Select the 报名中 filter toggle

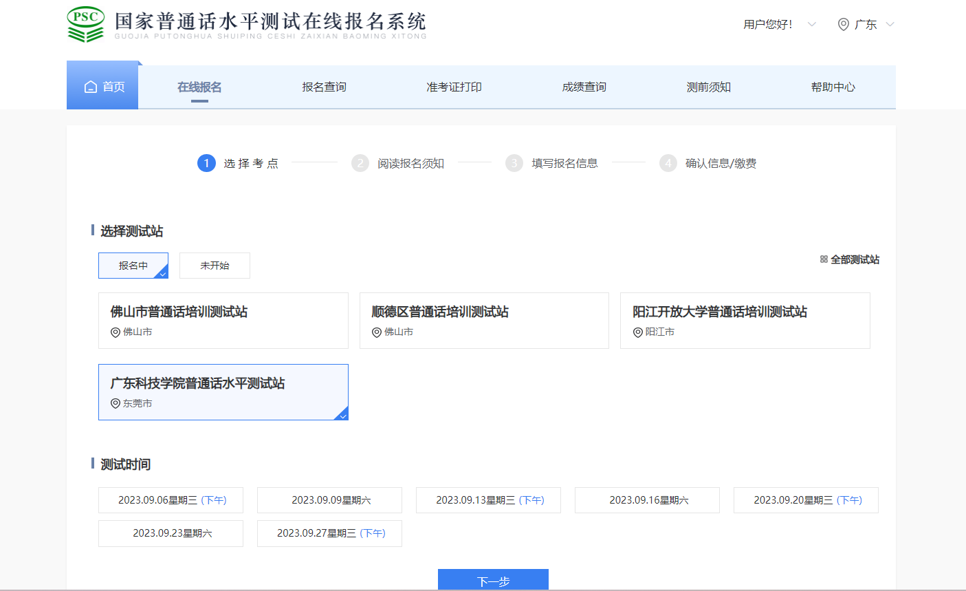point(133,266)
